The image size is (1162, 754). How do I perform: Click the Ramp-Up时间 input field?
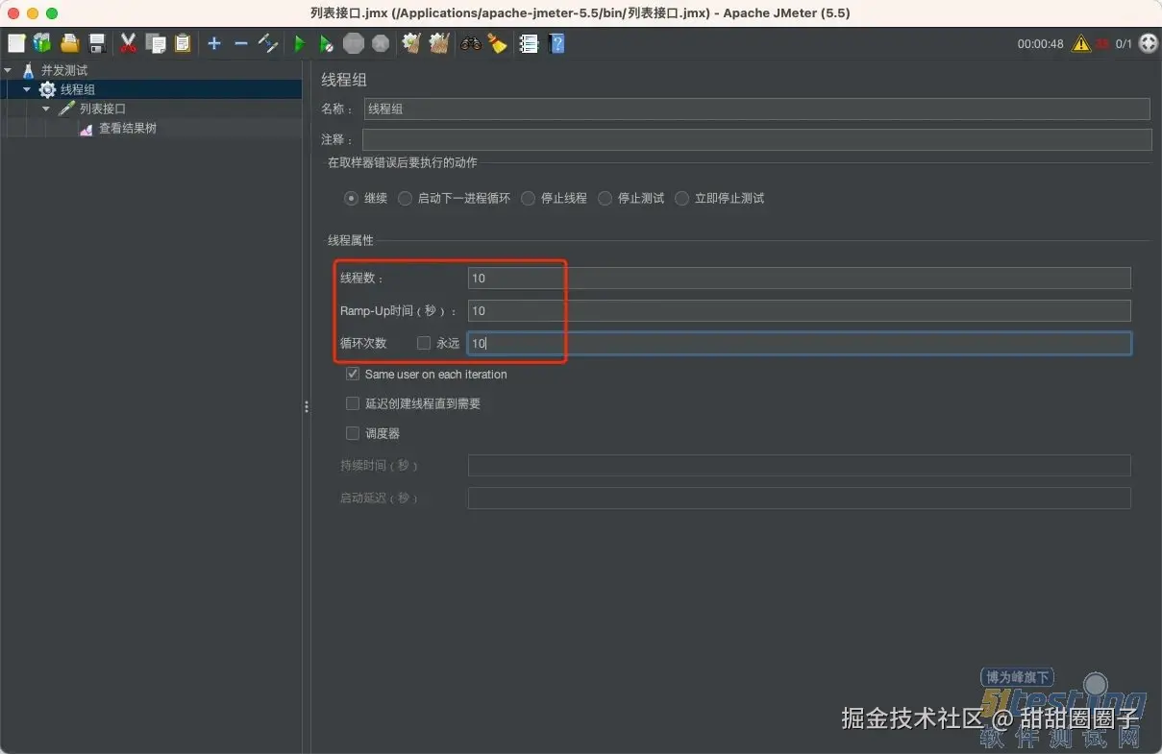pos(799,310)
